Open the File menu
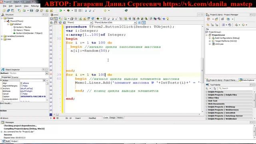 coord(4,6)
